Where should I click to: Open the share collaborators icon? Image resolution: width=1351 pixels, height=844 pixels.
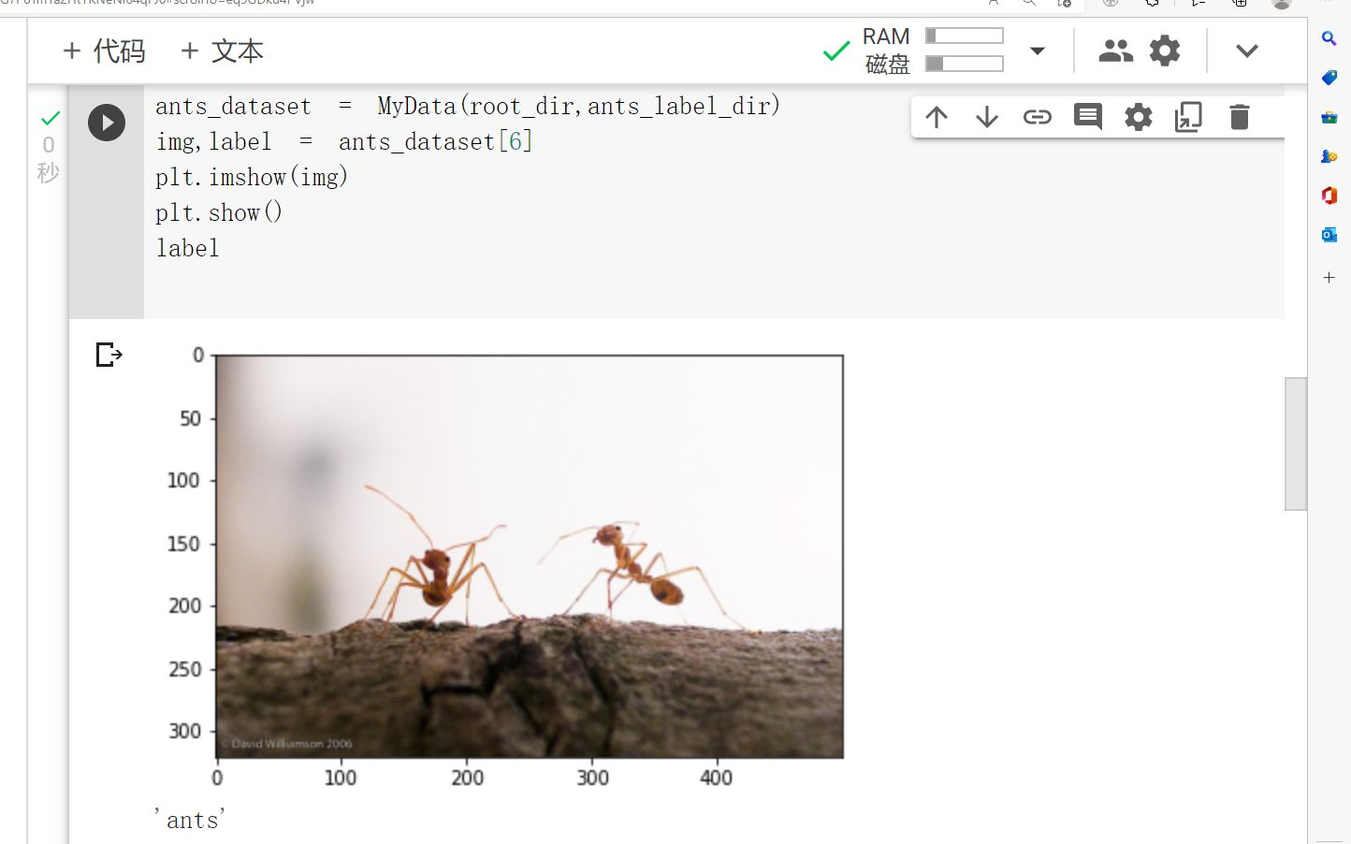(1115, 51)
